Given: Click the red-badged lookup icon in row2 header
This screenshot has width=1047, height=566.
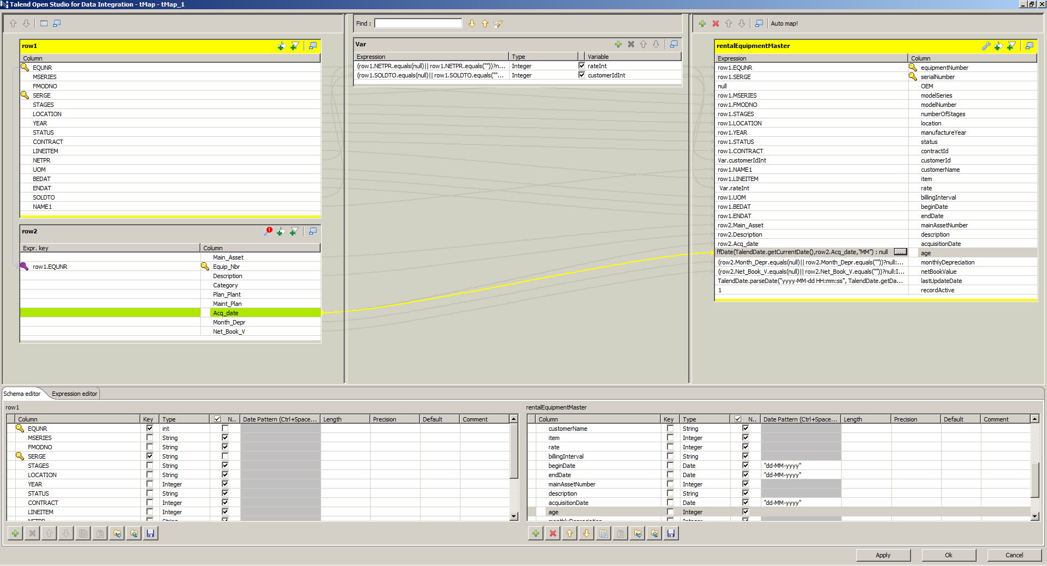Looking at the screenshot, I should tap(268, 231).
